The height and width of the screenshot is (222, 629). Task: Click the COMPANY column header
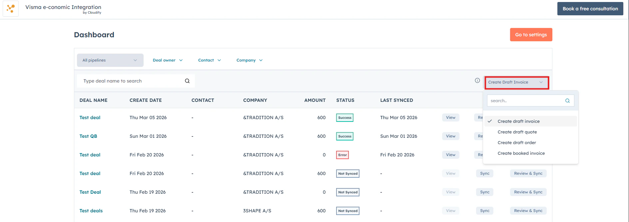point(255,100)
